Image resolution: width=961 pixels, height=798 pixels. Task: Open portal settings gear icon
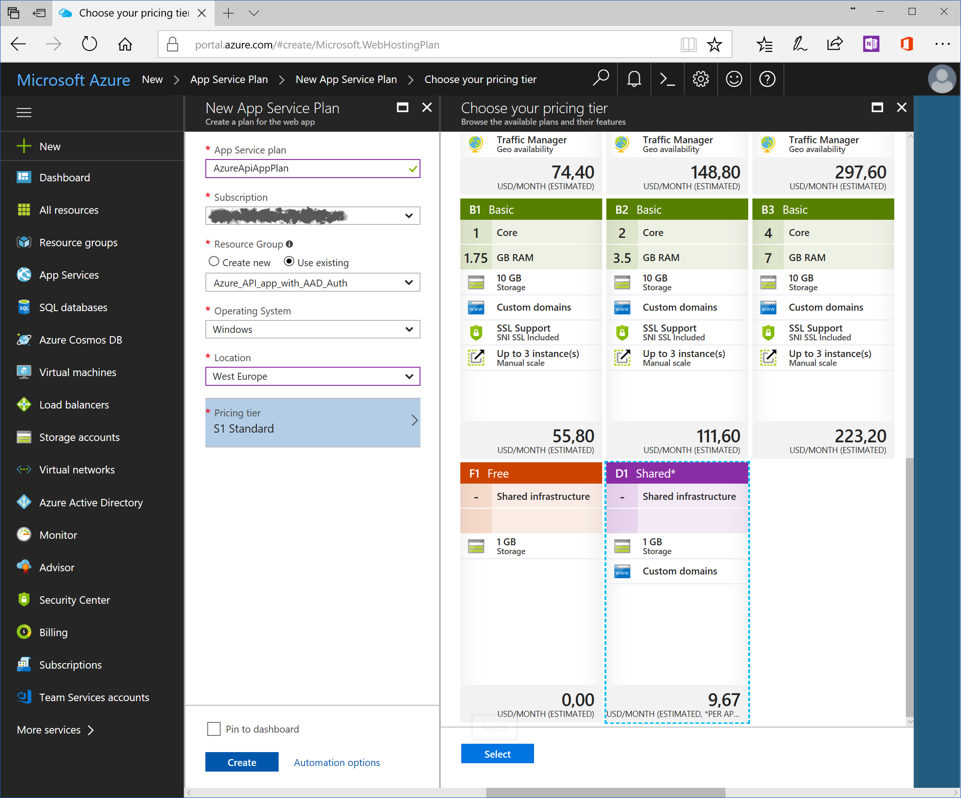click(700, 79)
